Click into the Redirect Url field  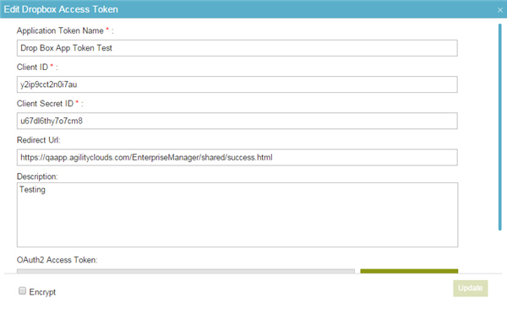pyautogui.click(x=237, y=157)
